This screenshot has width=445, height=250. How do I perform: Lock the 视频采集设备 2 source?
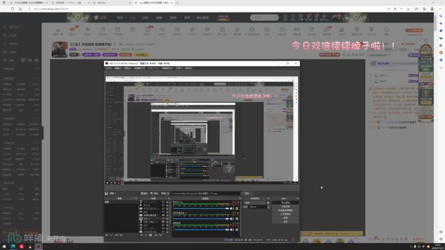coord(167,215)
